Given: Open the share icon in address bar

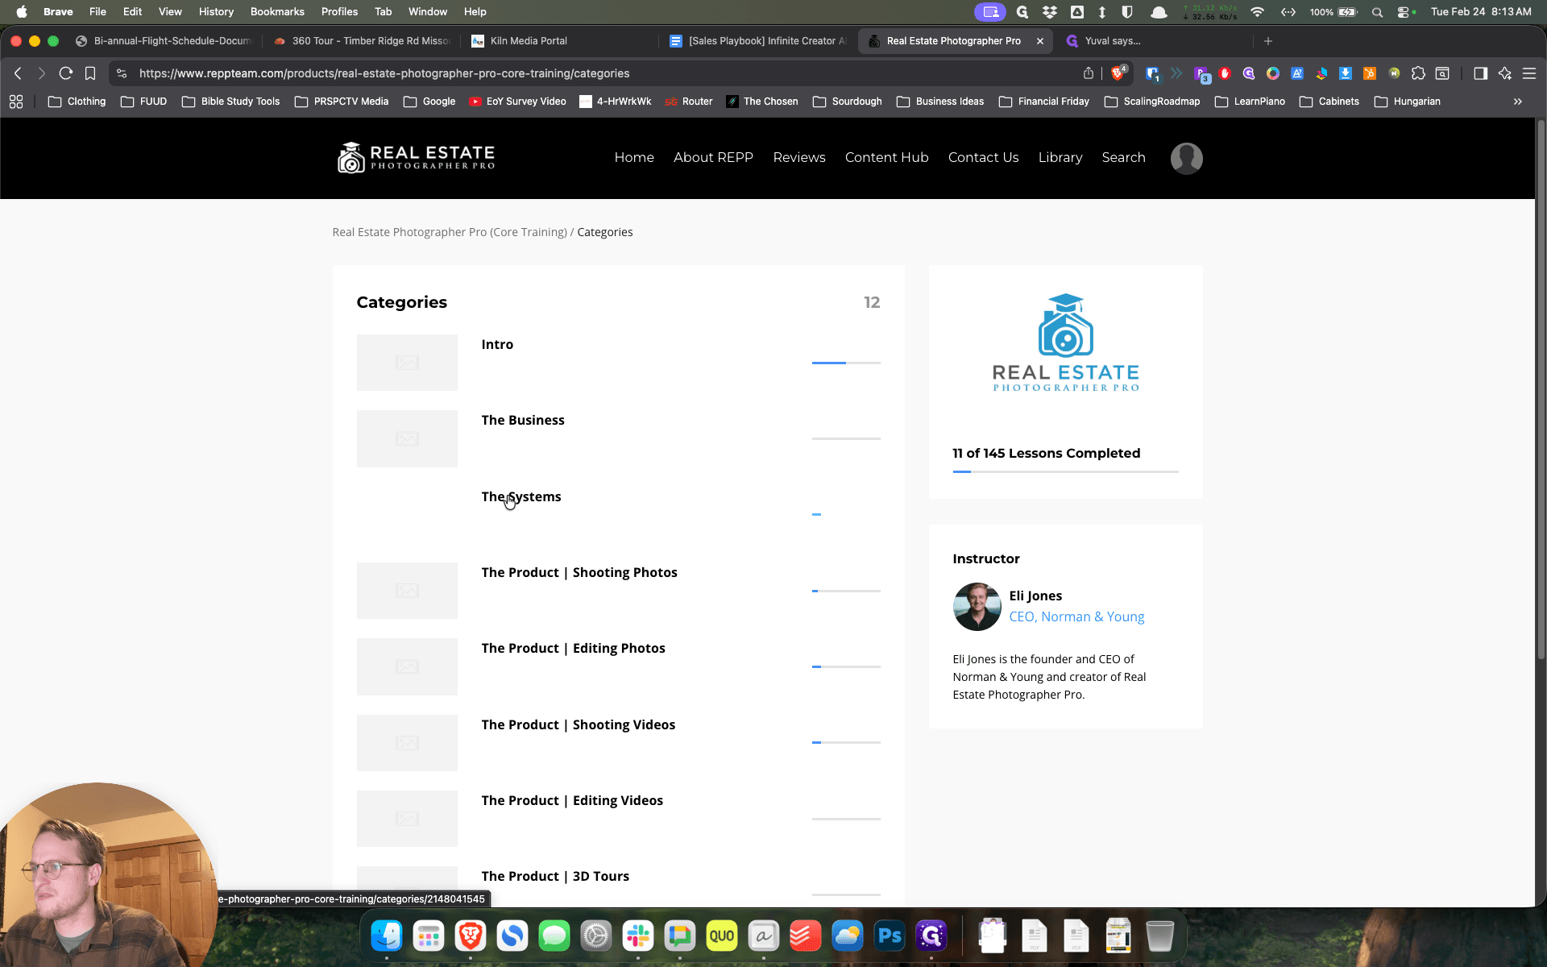Looking at the screenshot, I should (1089, 73).
